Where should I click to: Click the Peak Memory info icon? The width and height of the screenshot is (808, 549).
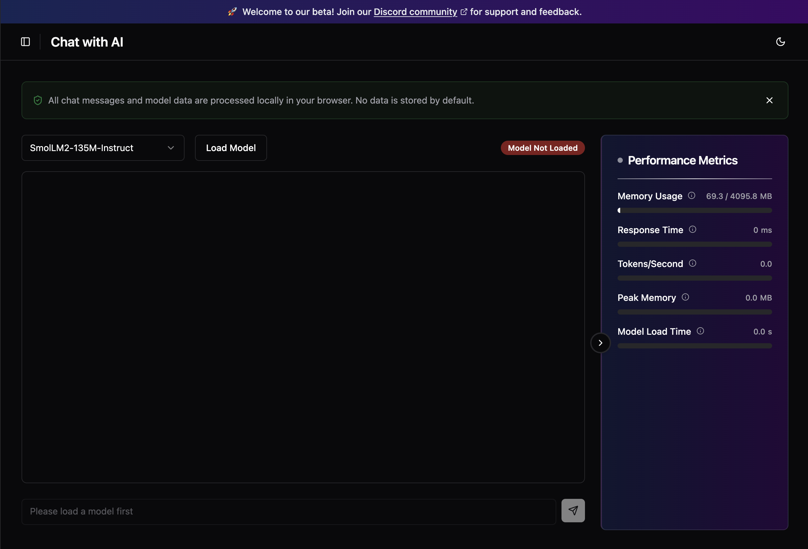pyautogui.click(x=685, y=297)
